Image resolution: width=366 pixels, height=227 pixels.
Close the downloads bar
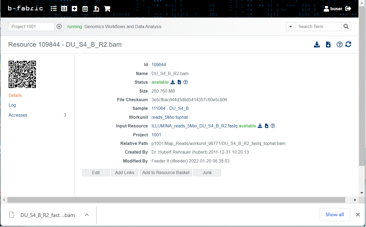(358, 215)
